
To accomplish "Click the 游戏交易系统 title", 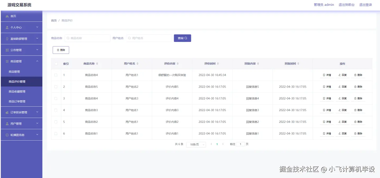I will coord(19,5).
